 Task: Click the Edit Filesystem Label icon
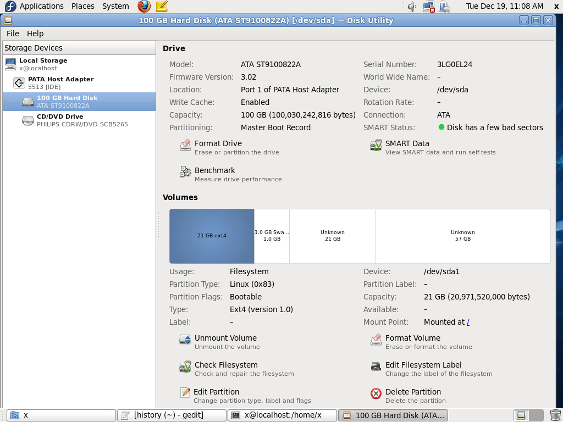point(376,367)
